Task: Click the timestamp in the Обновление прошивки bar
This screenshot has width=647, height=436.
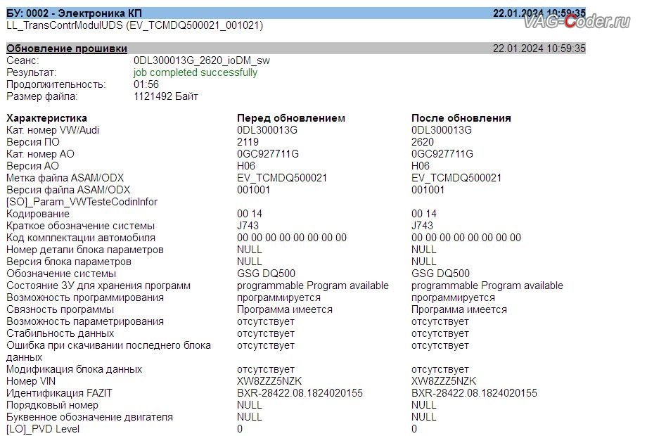Action: click(x=539, y=49)
